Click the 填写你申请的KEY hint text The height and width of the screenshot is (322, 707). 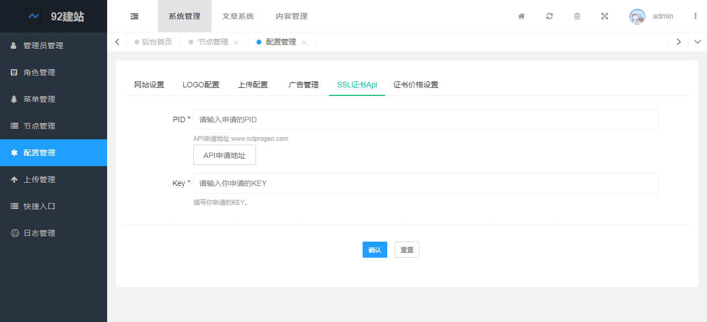click(221, 203)
